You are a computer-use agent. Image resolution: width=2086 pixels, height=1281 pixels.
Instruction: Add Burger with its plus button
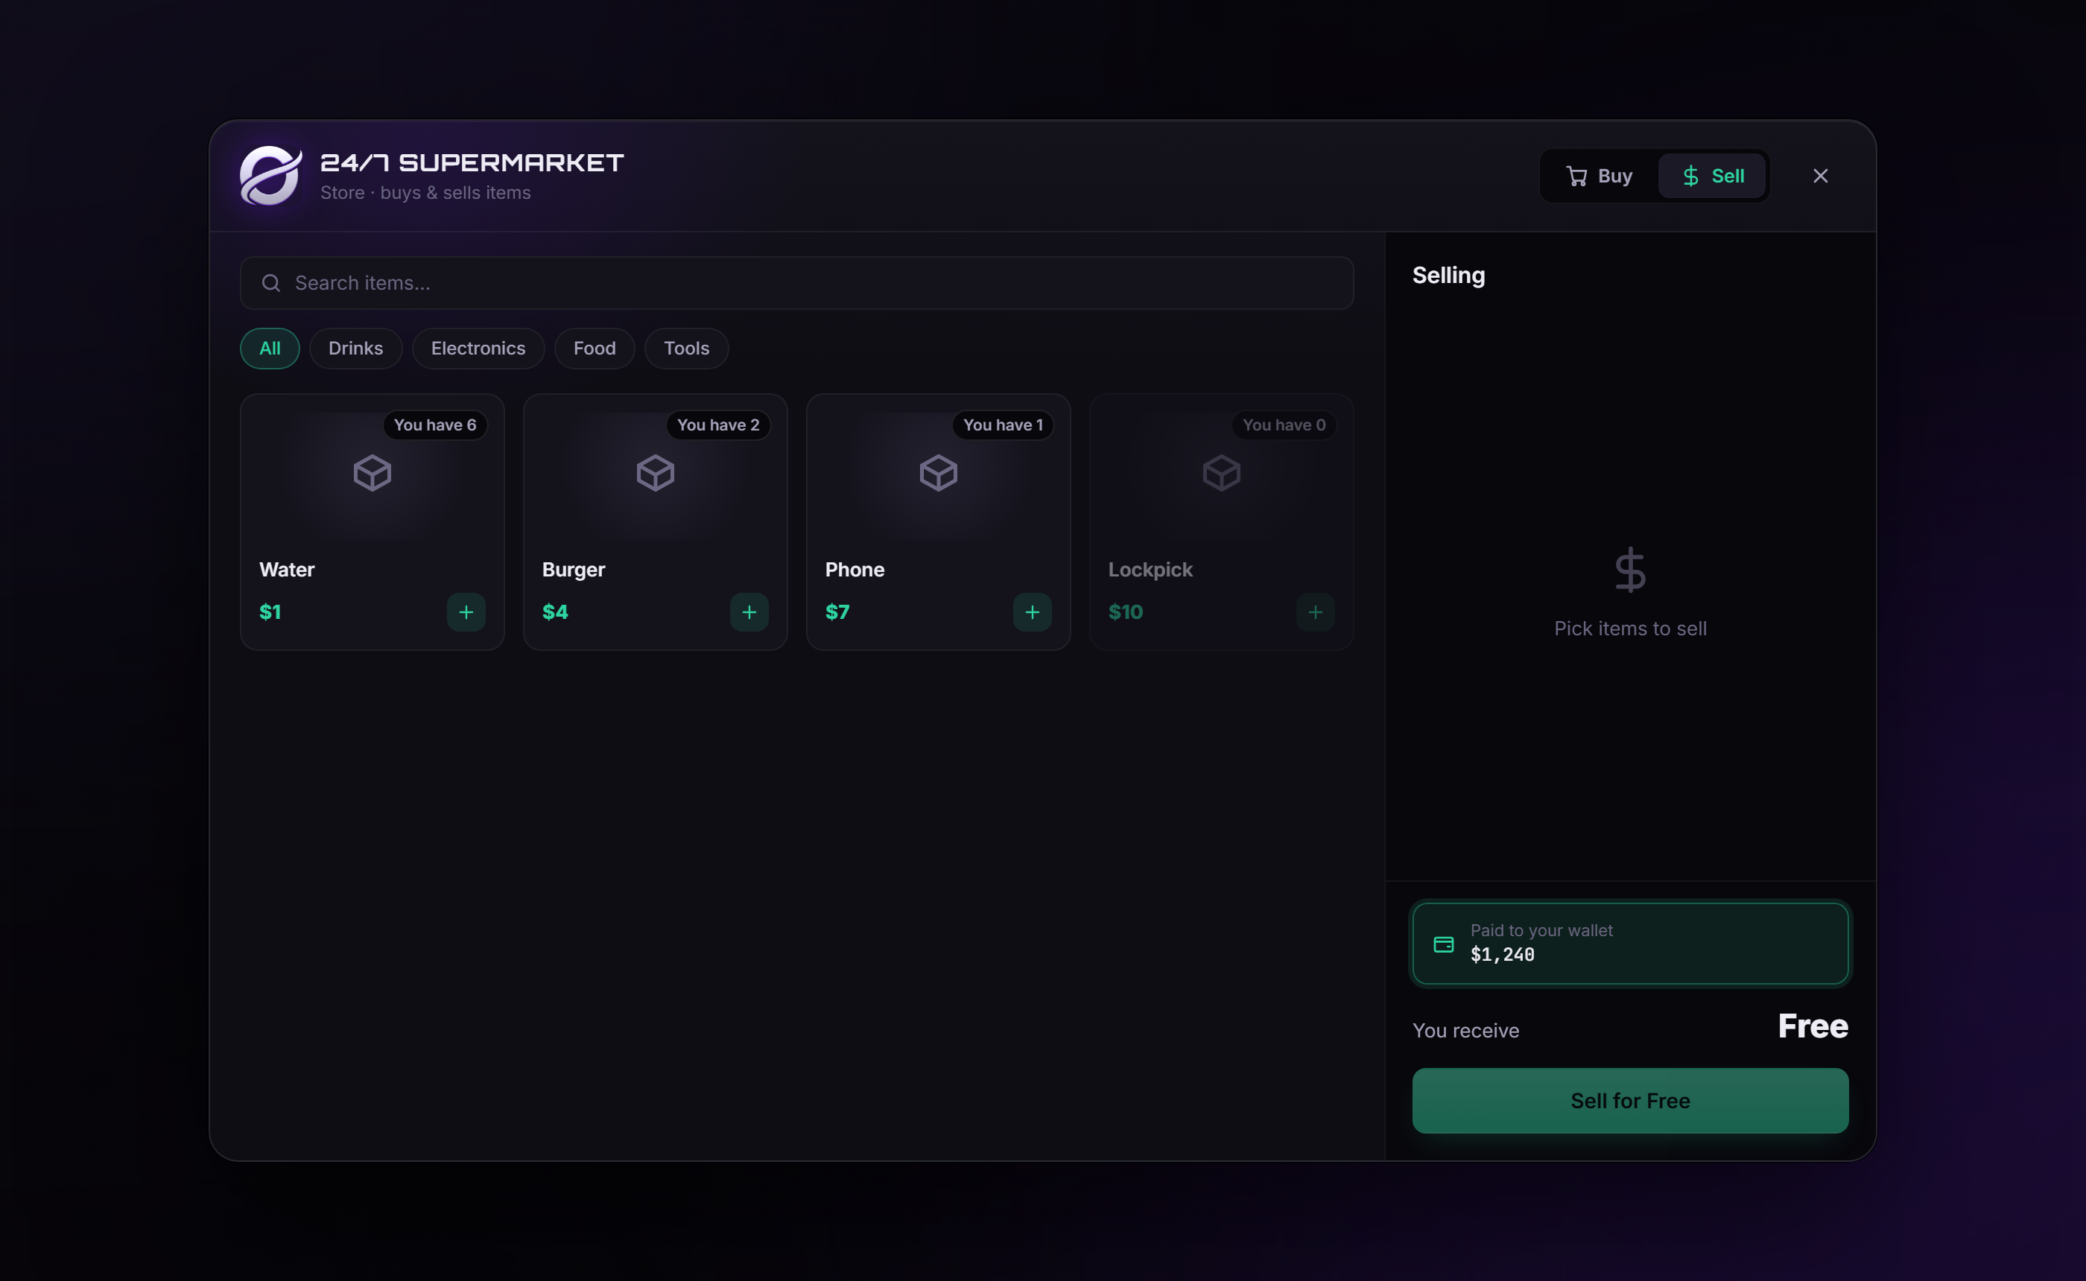tap(749, 611)
